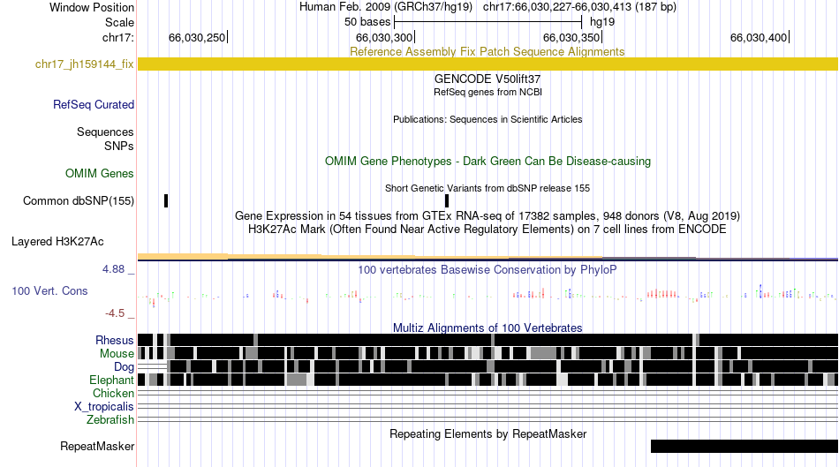
Task: Click the Multiz Alignments of 100 Vertebrates title
Action: 488,328
